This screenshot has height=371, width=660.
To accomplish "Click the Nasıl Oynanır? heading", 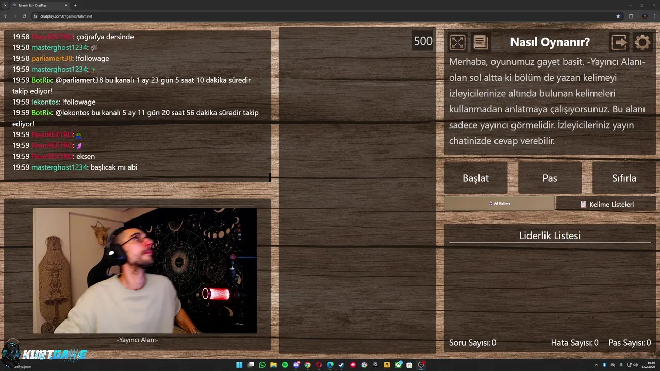I will 550,42.
